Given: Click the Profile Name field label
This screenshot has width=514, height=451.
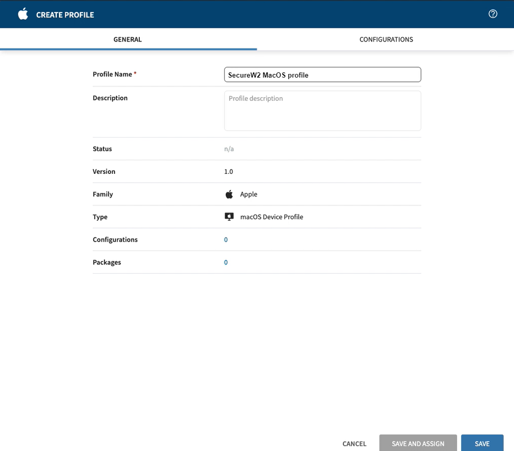Looking at the screenshot, I should [112, 74].
